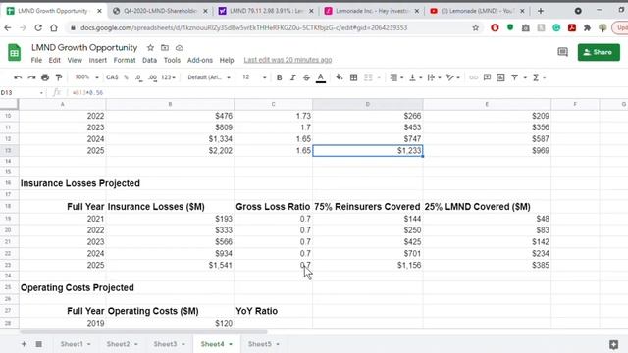Open the font size 12 dropdown

click(x=254, y=77)
